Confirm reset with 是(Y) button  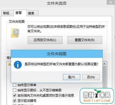pyautogui.click(x=72, y=77)
